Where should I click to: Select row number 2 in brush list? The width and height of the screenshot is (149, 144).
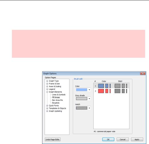click(95, 91)
